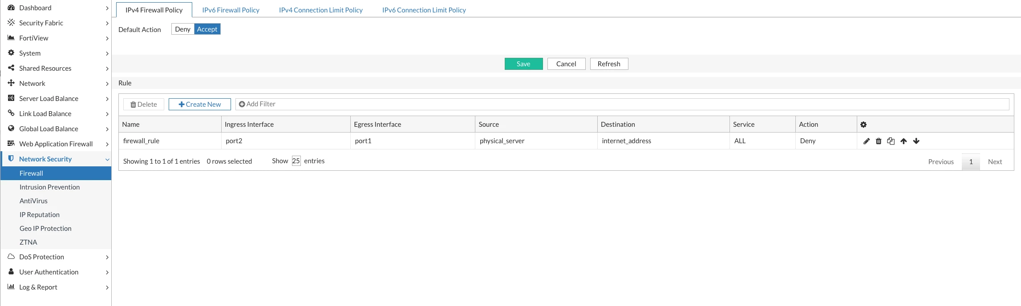Click the Network cross-arrows icon
The image size is (1021, 306).
coord(11,83)
